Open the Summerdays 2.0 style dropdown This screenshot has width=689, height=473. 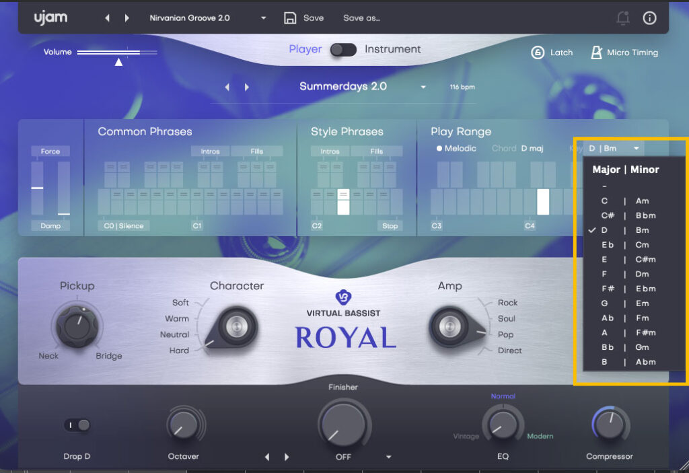click(423, 87)
